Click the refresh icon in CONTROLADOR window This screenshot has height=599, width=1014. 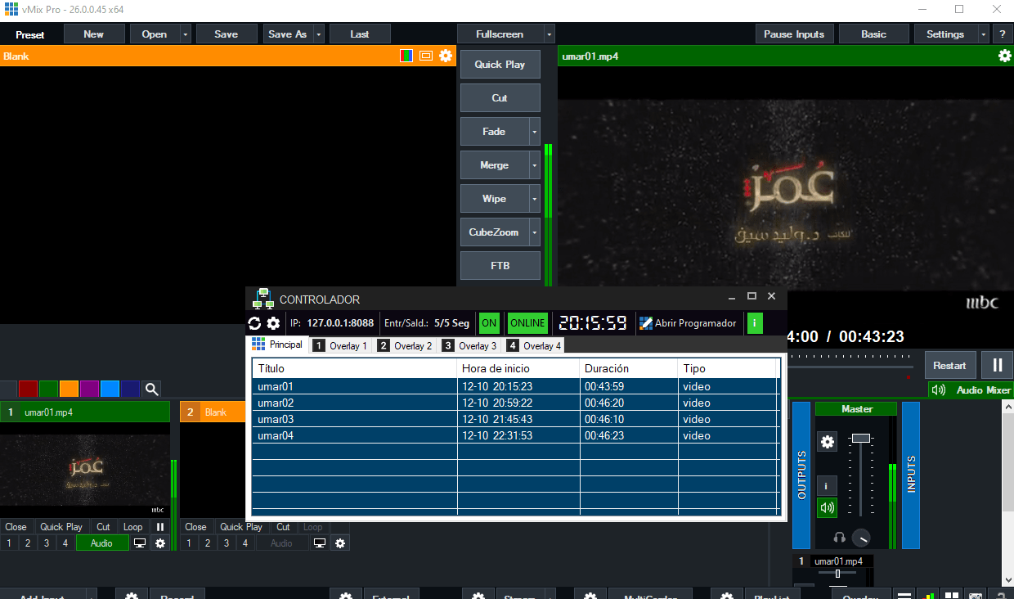[255, 323]
